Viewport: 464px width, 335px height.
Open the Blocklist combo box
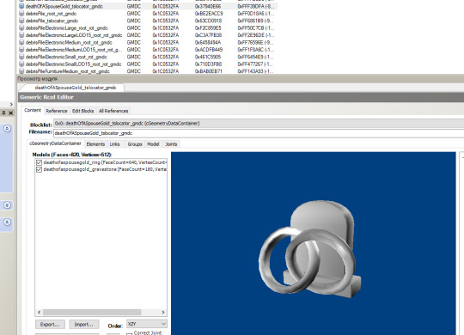[259, 124]
